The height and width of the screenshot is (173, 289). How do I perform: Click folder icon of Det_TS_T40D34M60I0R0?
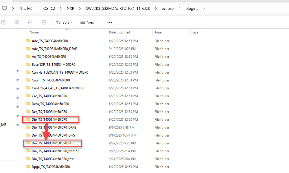(28, 111)
